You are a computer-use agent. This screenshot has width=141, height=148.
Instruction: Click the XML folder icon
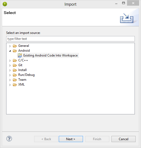click(15, 85)
